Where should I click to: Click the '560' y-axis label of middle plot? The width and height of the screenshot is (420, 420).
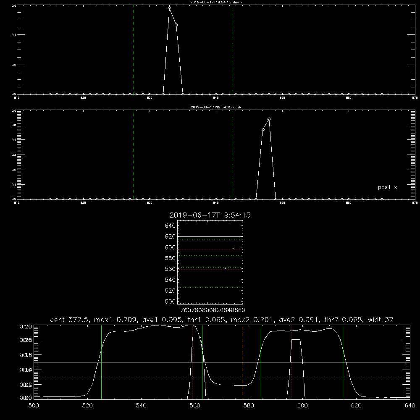171,269
